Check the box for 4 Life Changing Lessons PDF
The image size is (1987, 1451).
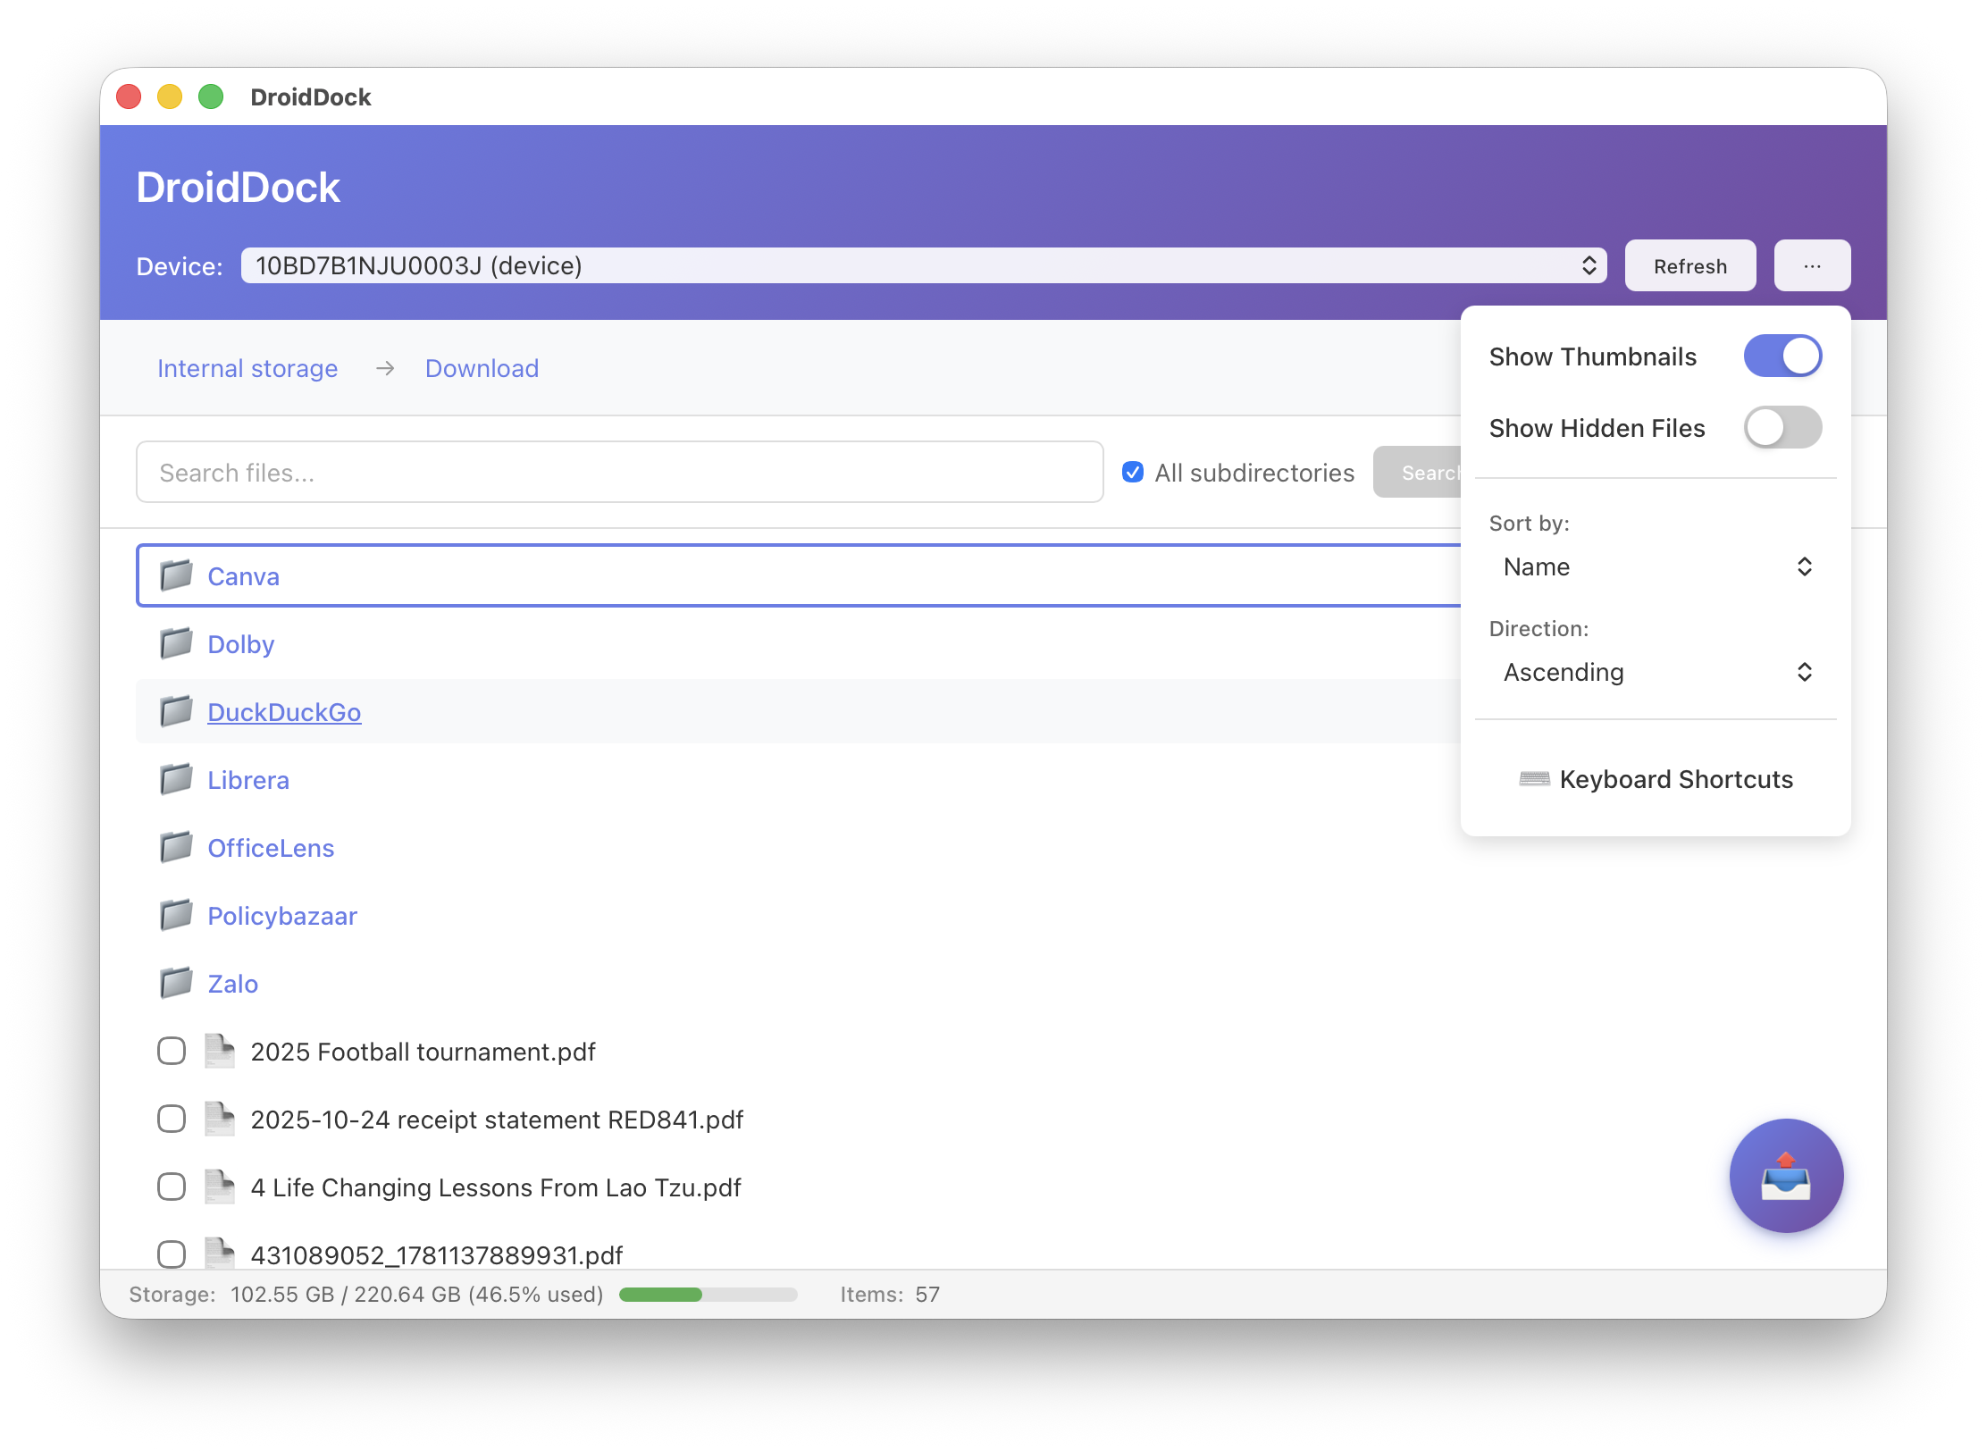point(172,1187)
